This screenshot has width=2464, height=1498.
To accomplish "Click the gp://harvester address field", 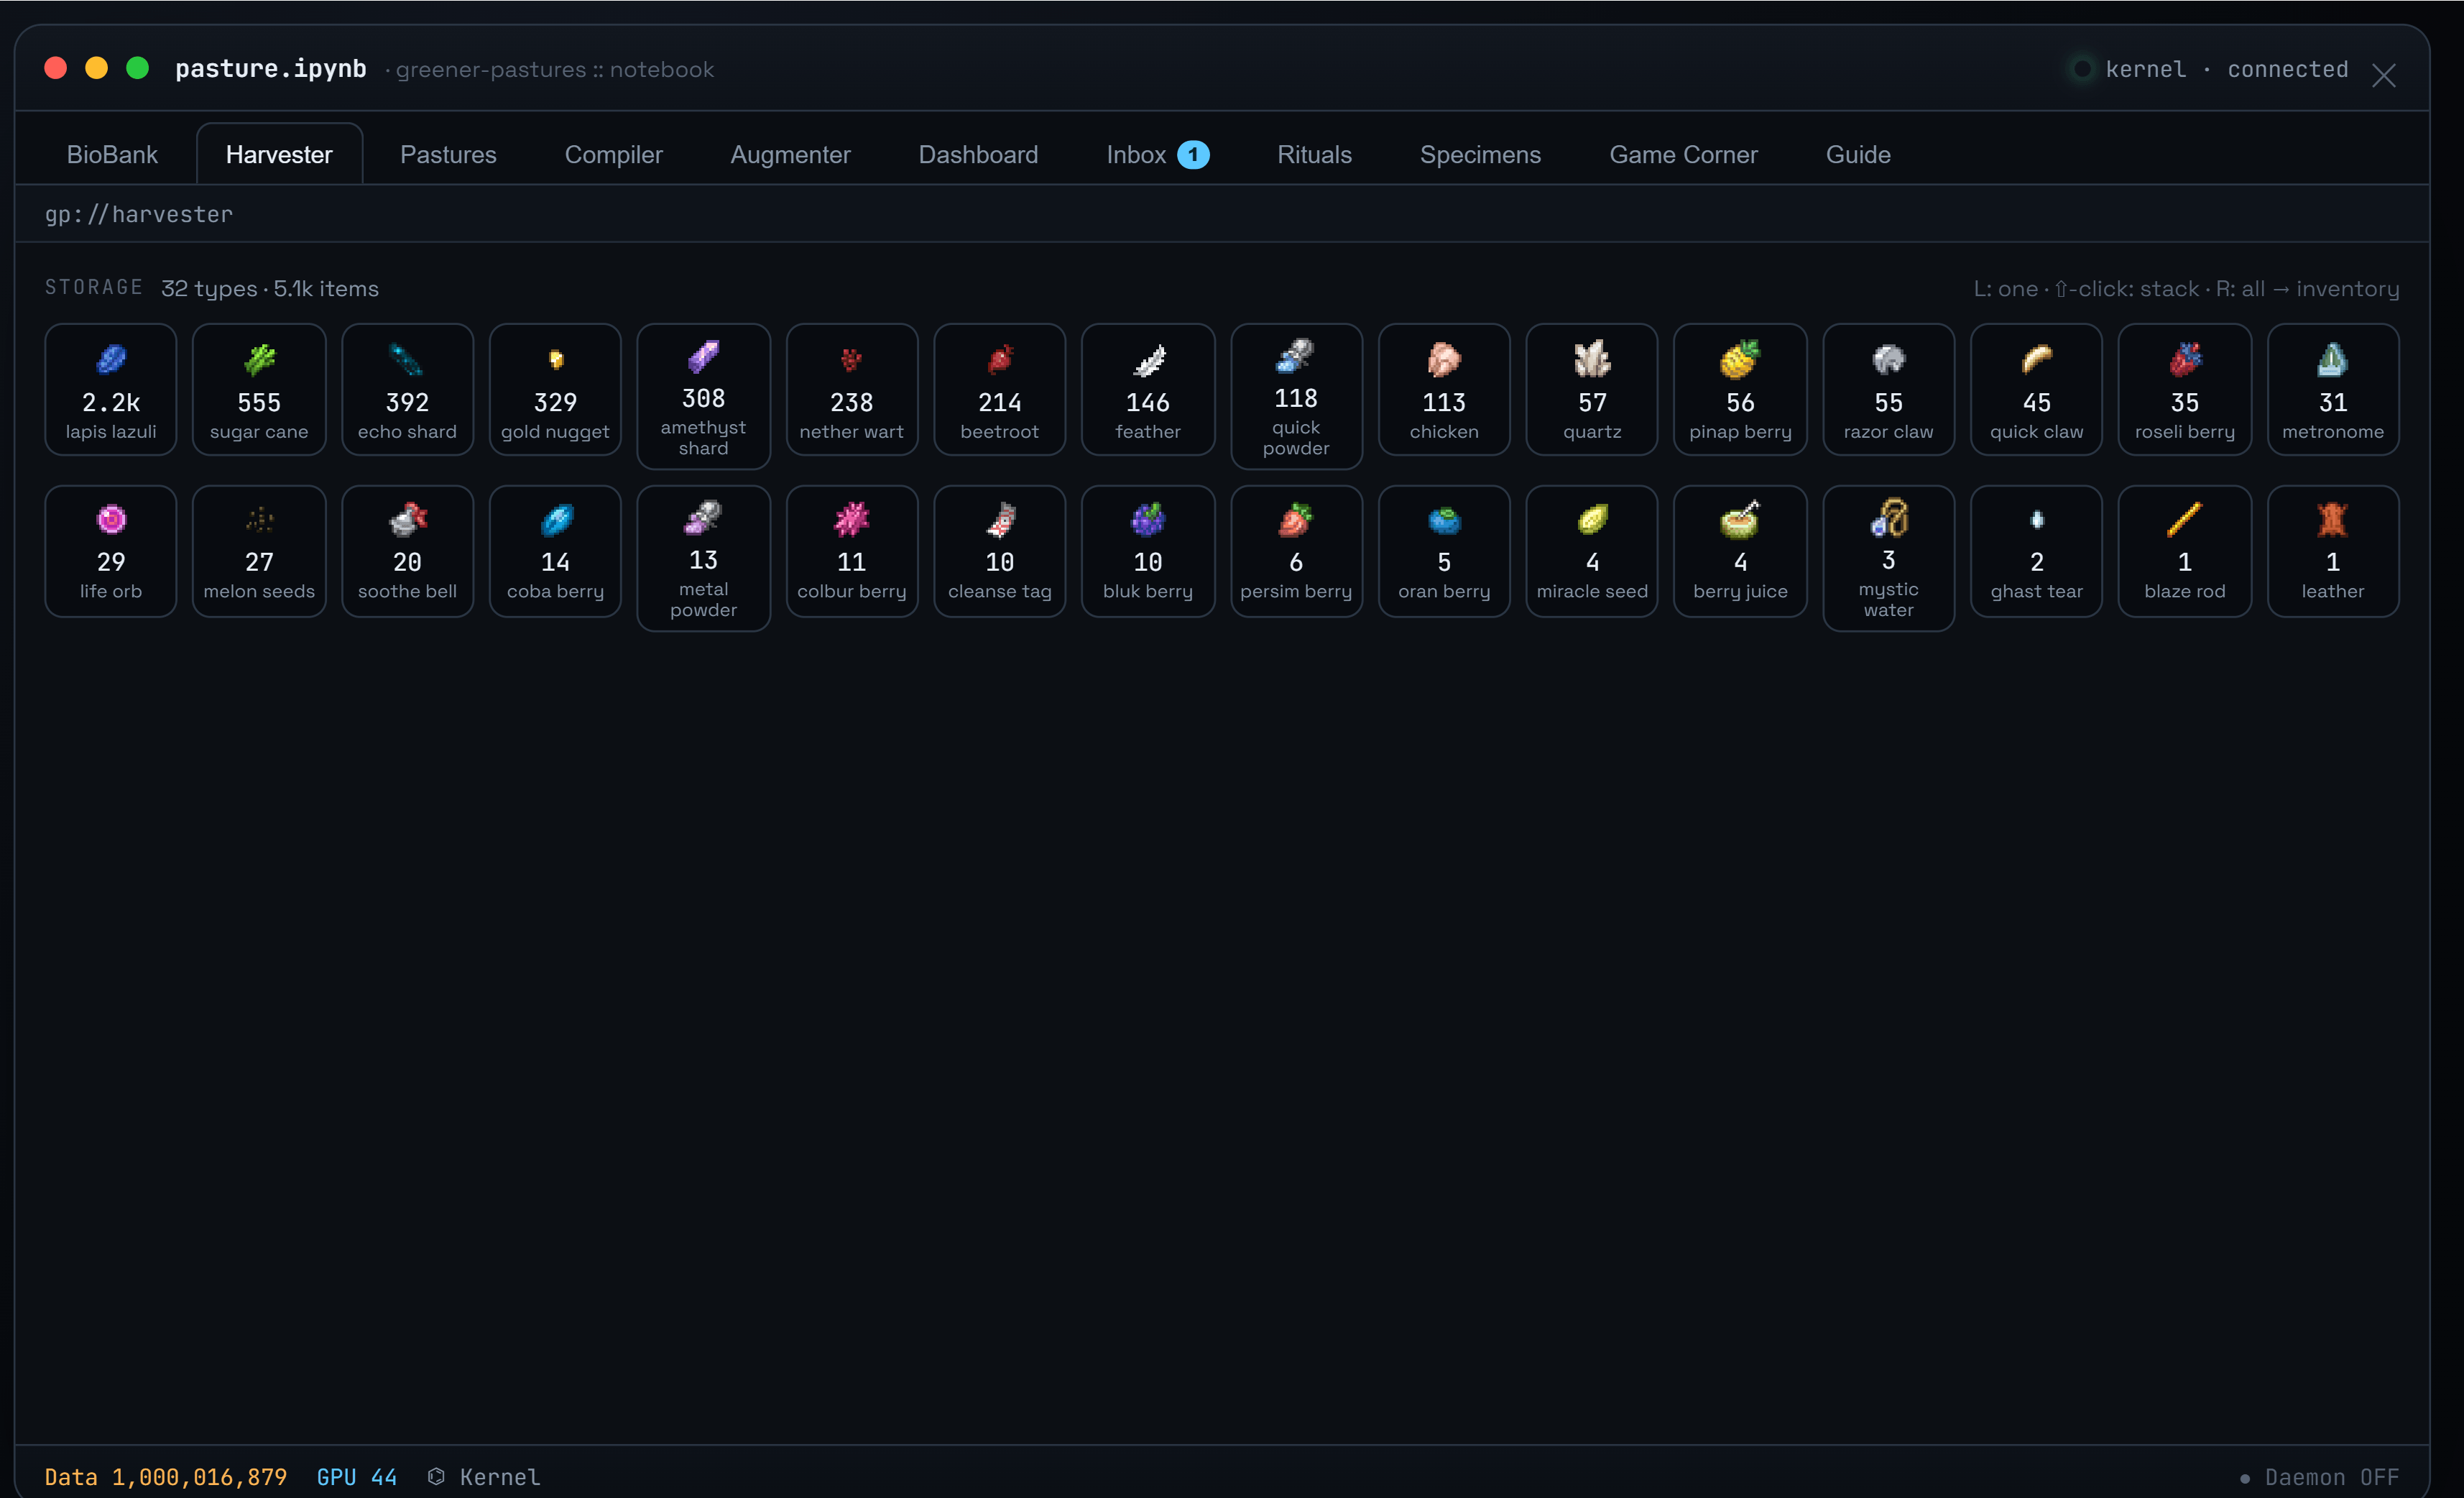I will (1222, 214).
